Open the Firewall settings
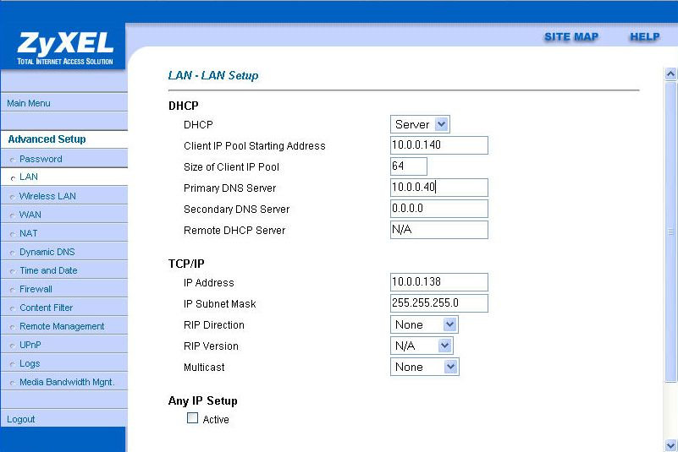This screenshot has width=678, height=452. click(36, 289)
